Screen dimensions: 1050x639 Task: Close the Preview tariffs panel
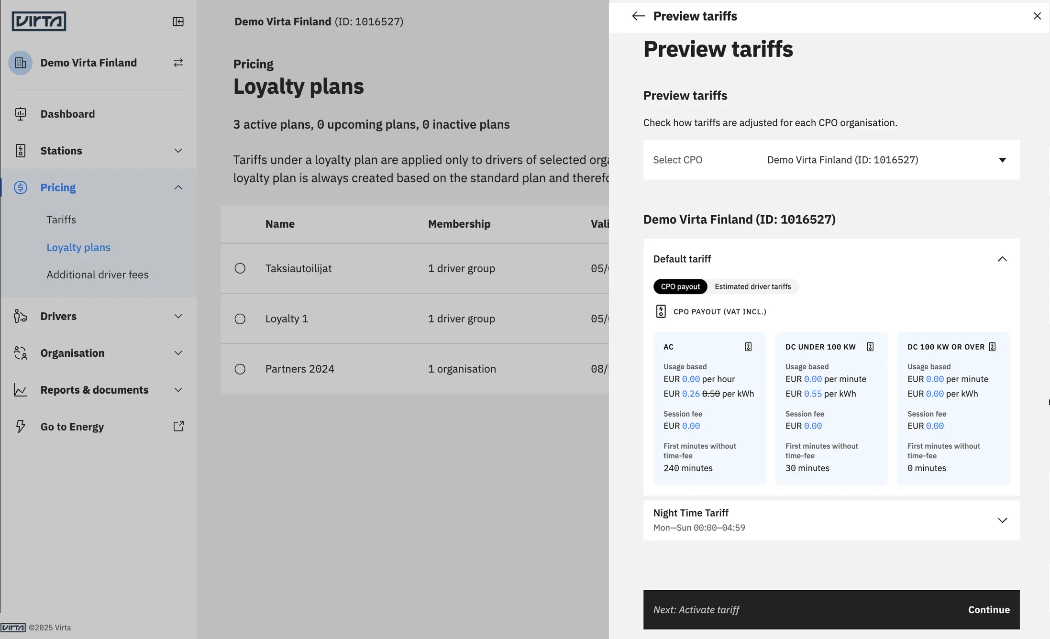[x=1037, y=16]
